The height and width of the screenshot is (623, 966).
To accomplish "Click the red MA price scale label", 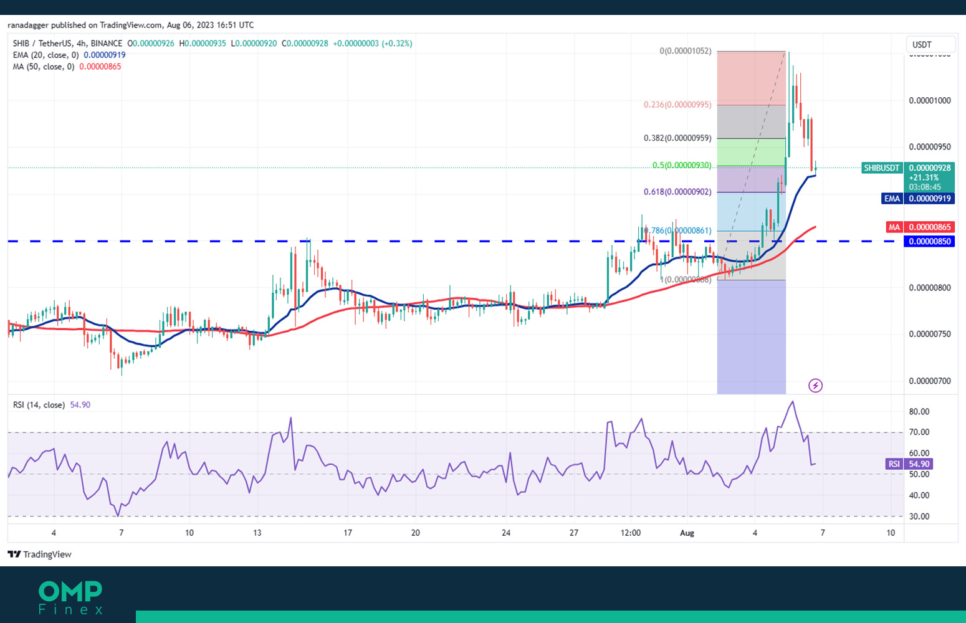I will click(x=894, y=227).
